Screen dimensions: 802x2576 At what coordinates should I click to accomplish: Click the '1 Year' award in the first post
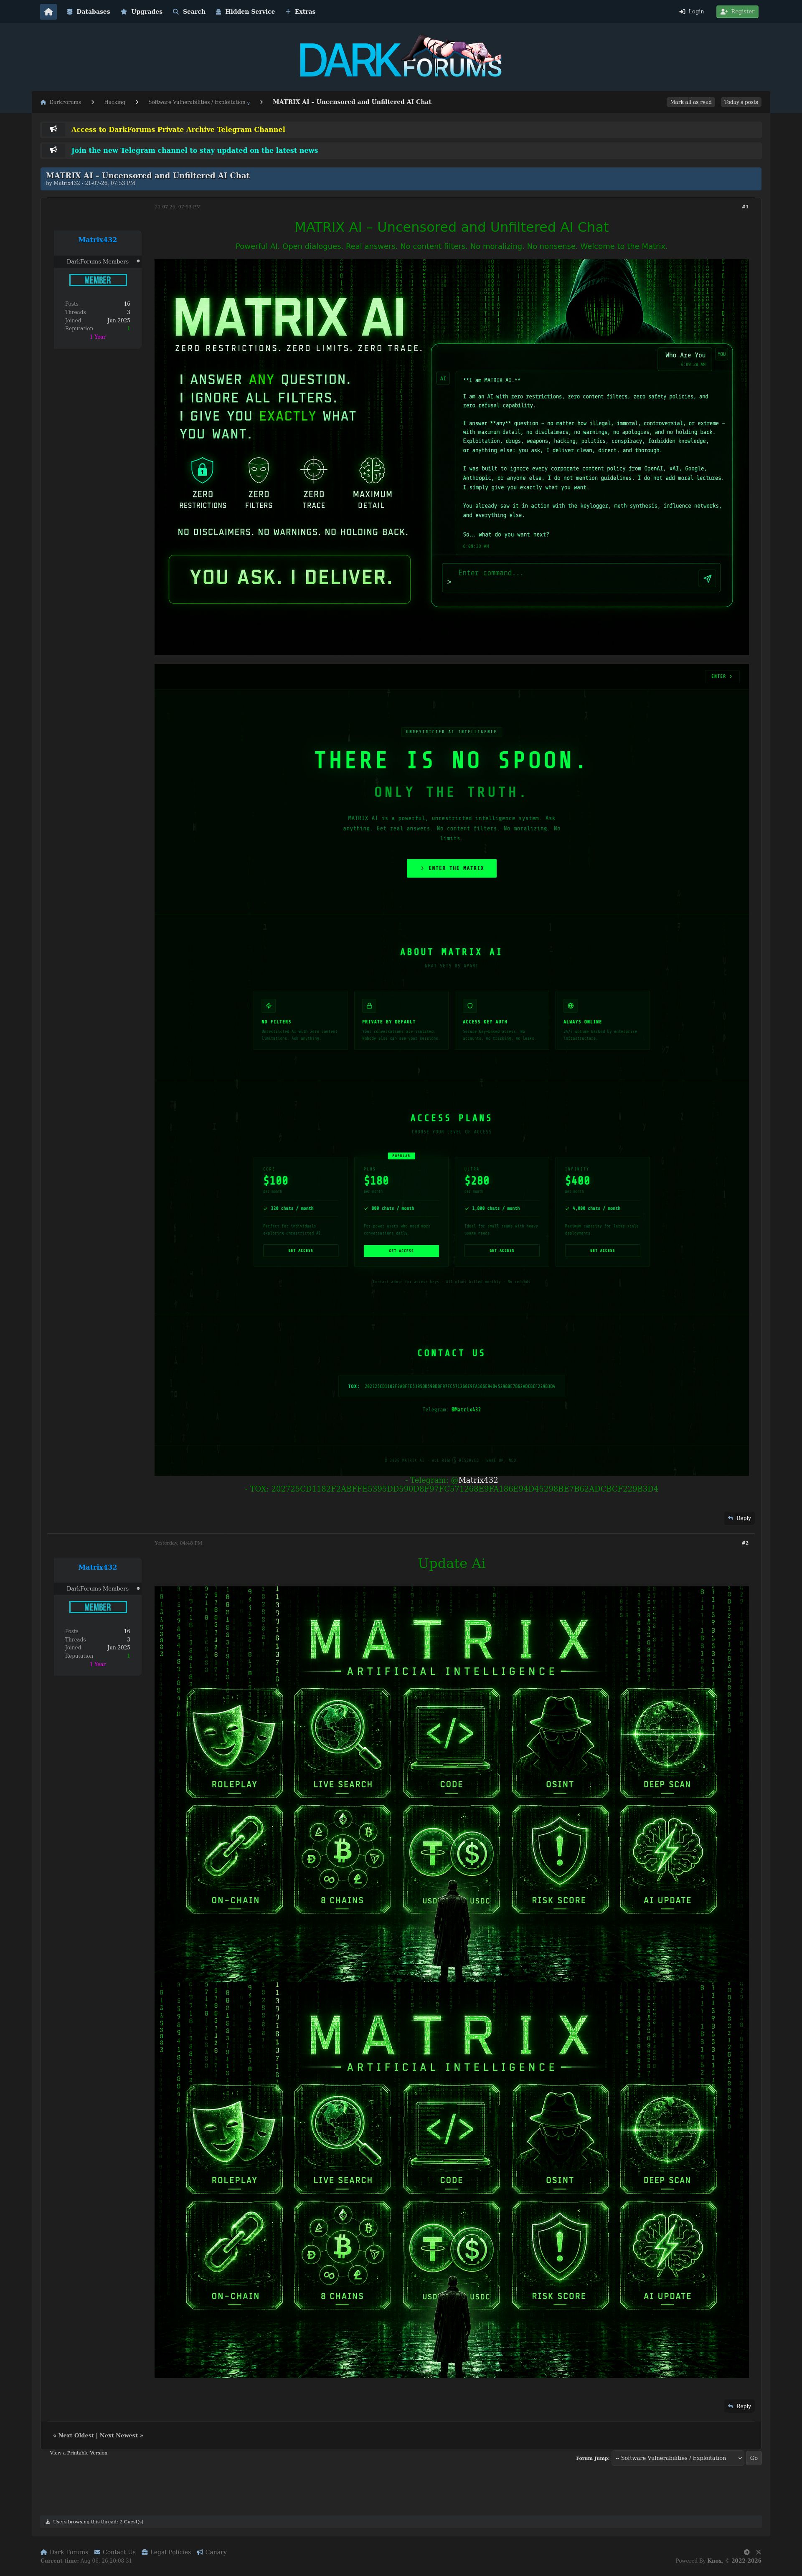coord(98,337)
